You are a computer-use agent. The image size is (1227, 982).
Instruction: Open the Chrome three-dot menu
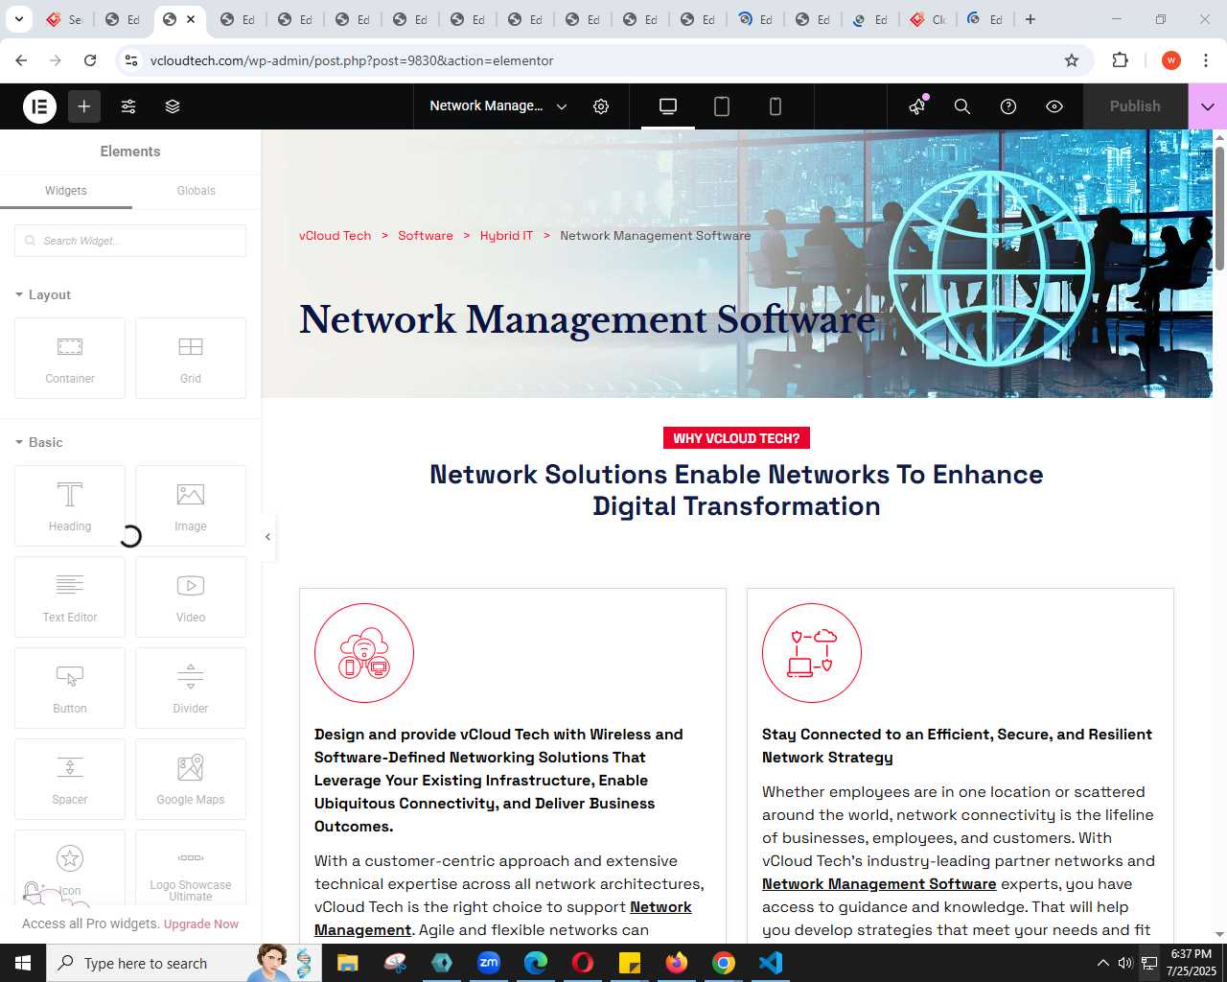pos(1206,60)
